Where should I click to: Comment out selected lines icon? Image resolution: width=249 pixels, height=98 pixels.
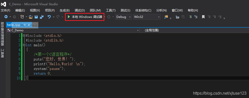click(190, 17)
